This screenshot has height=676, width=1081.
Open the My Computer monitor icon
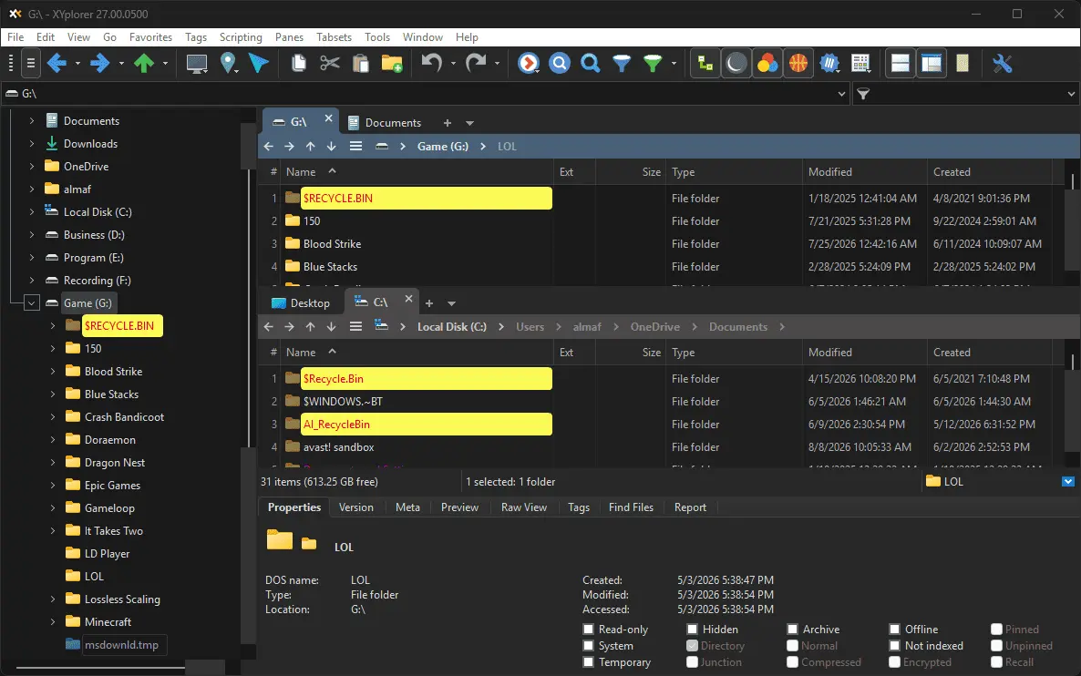coord(197,64)
